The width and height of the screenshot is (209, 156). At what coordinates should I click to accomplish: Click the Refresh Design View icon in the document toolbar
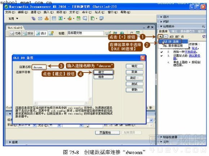tap(132, 33)
